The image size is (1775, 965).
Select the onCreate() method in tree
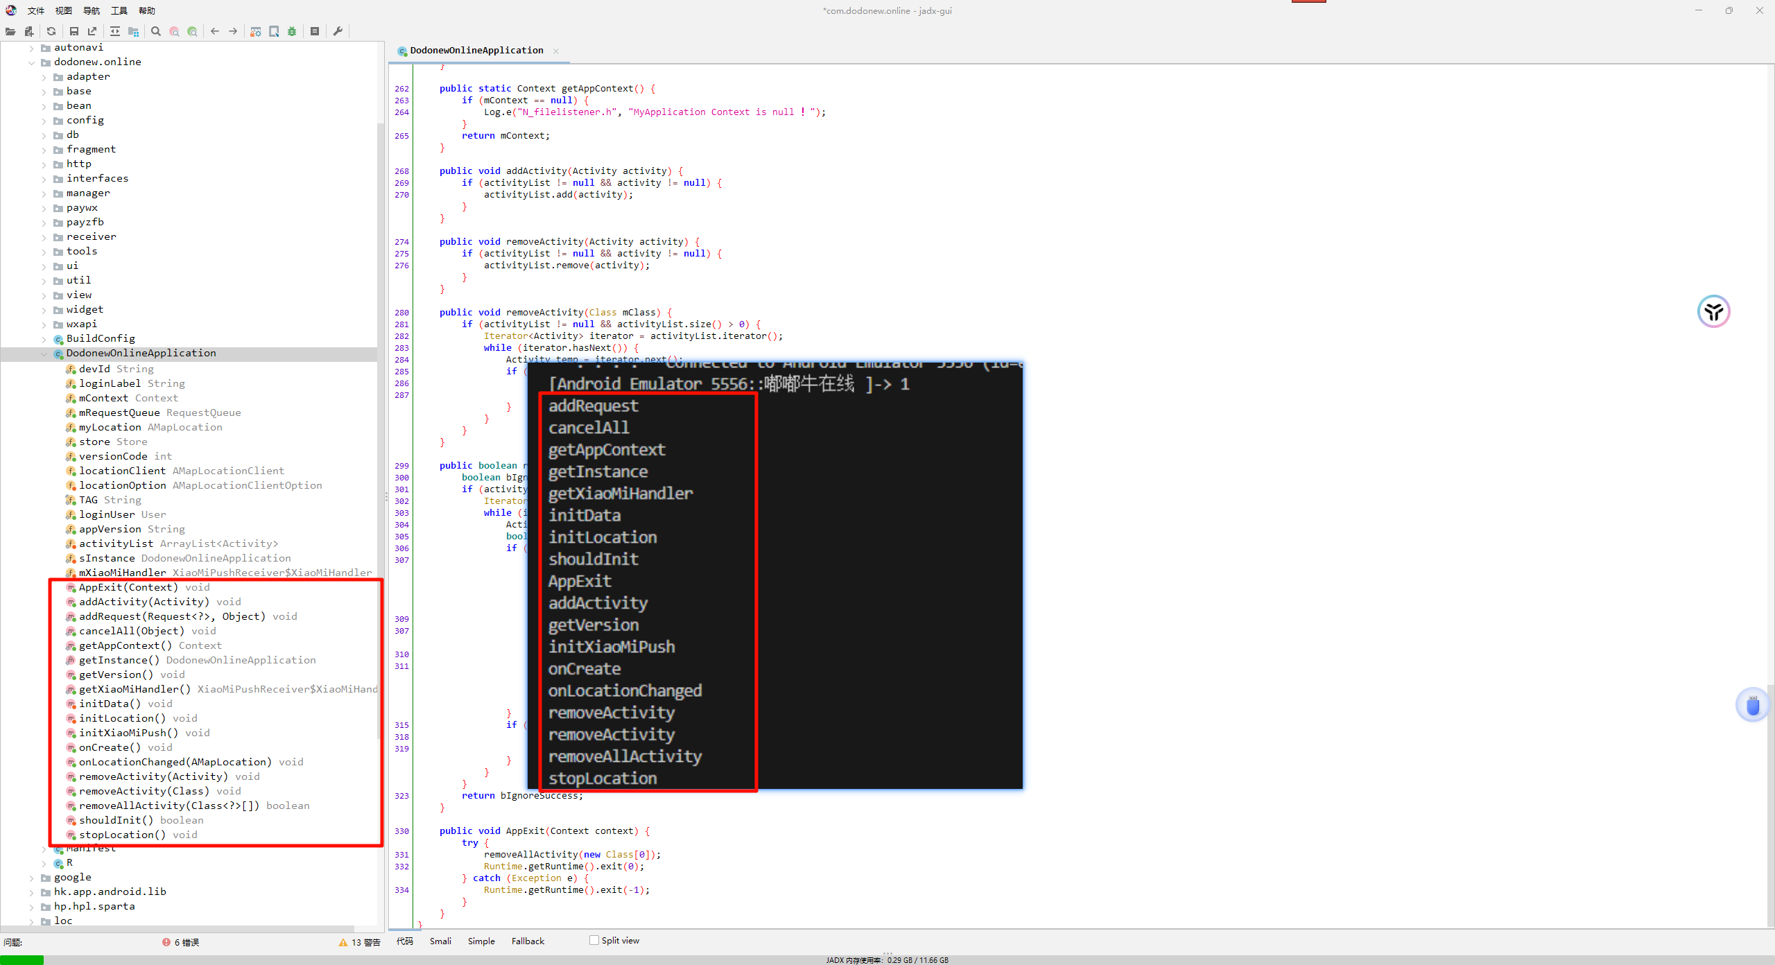[x=110, y=747]
